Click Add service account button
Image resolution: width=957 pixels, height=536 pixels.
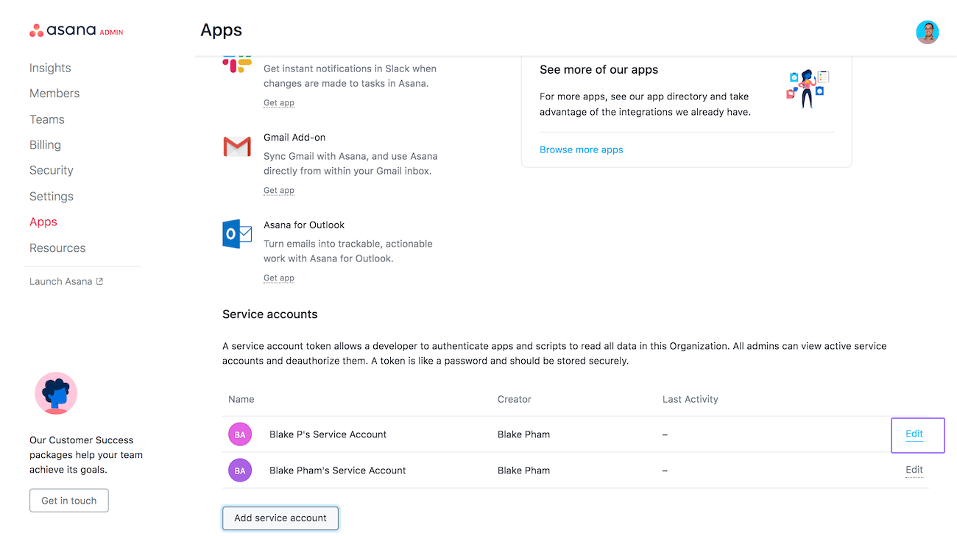(x=280, y=518)
